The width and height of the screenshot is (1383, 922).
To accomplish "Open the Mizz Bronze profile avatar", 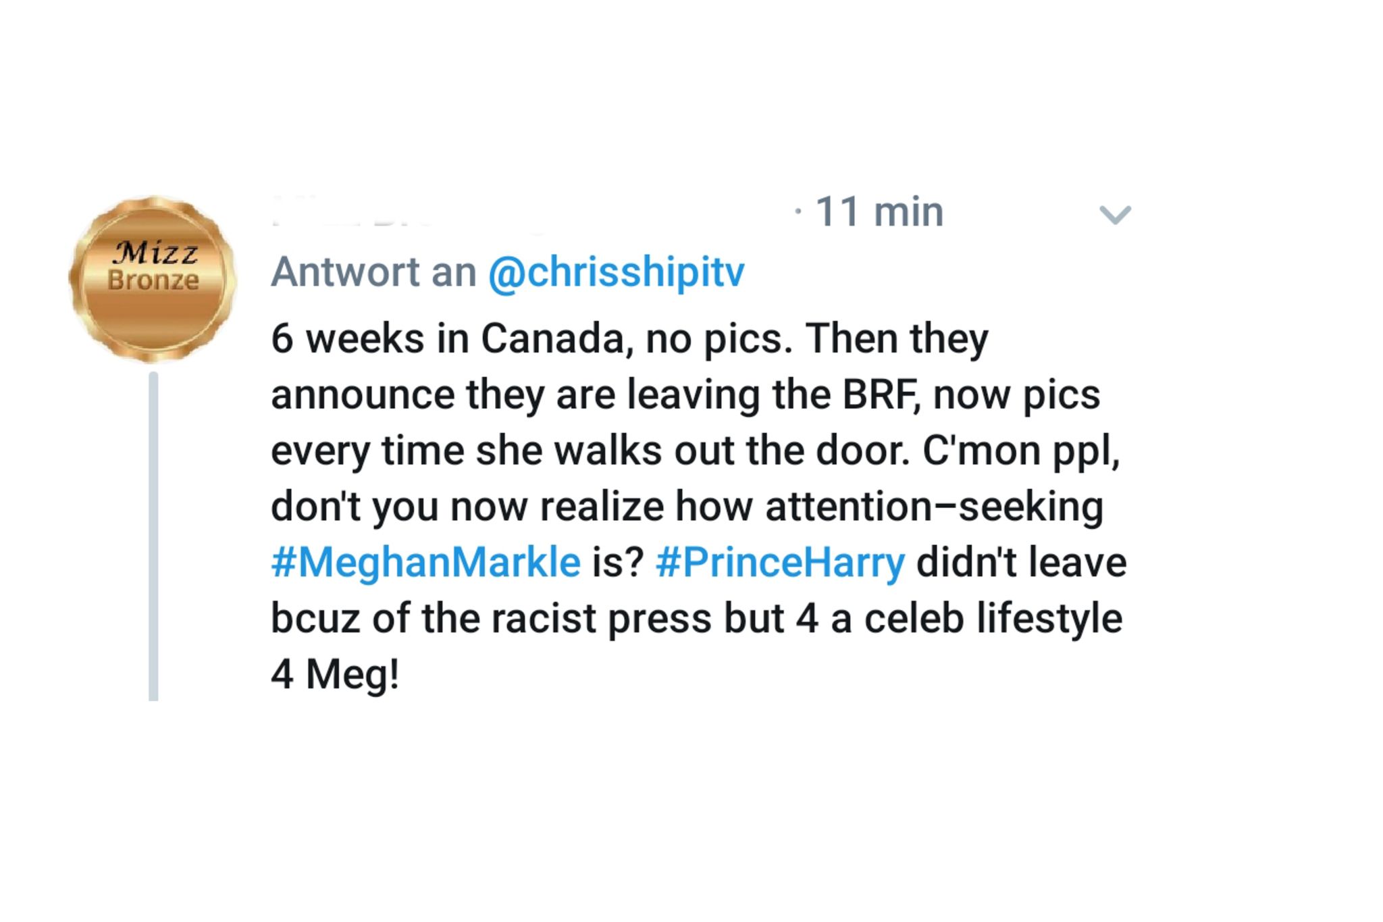I will [x=153, y=278].
